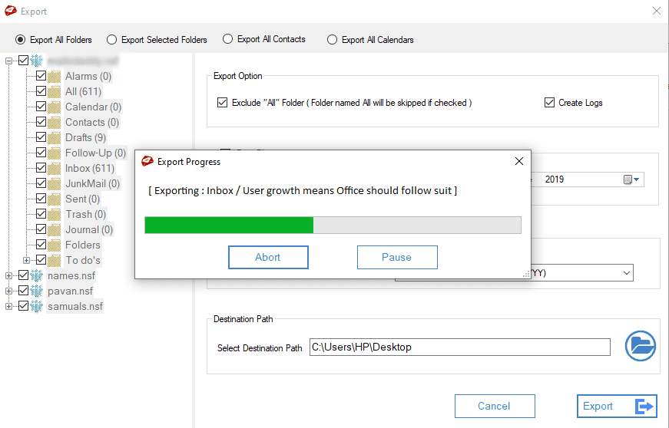
Task: Click the resize grip of the Export Progress dialog
Action: [x=526, y=275]
